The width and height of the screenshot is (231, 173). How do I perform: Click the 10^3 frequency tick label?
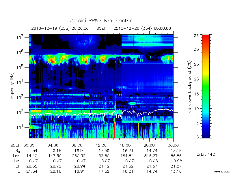[21, 97]
